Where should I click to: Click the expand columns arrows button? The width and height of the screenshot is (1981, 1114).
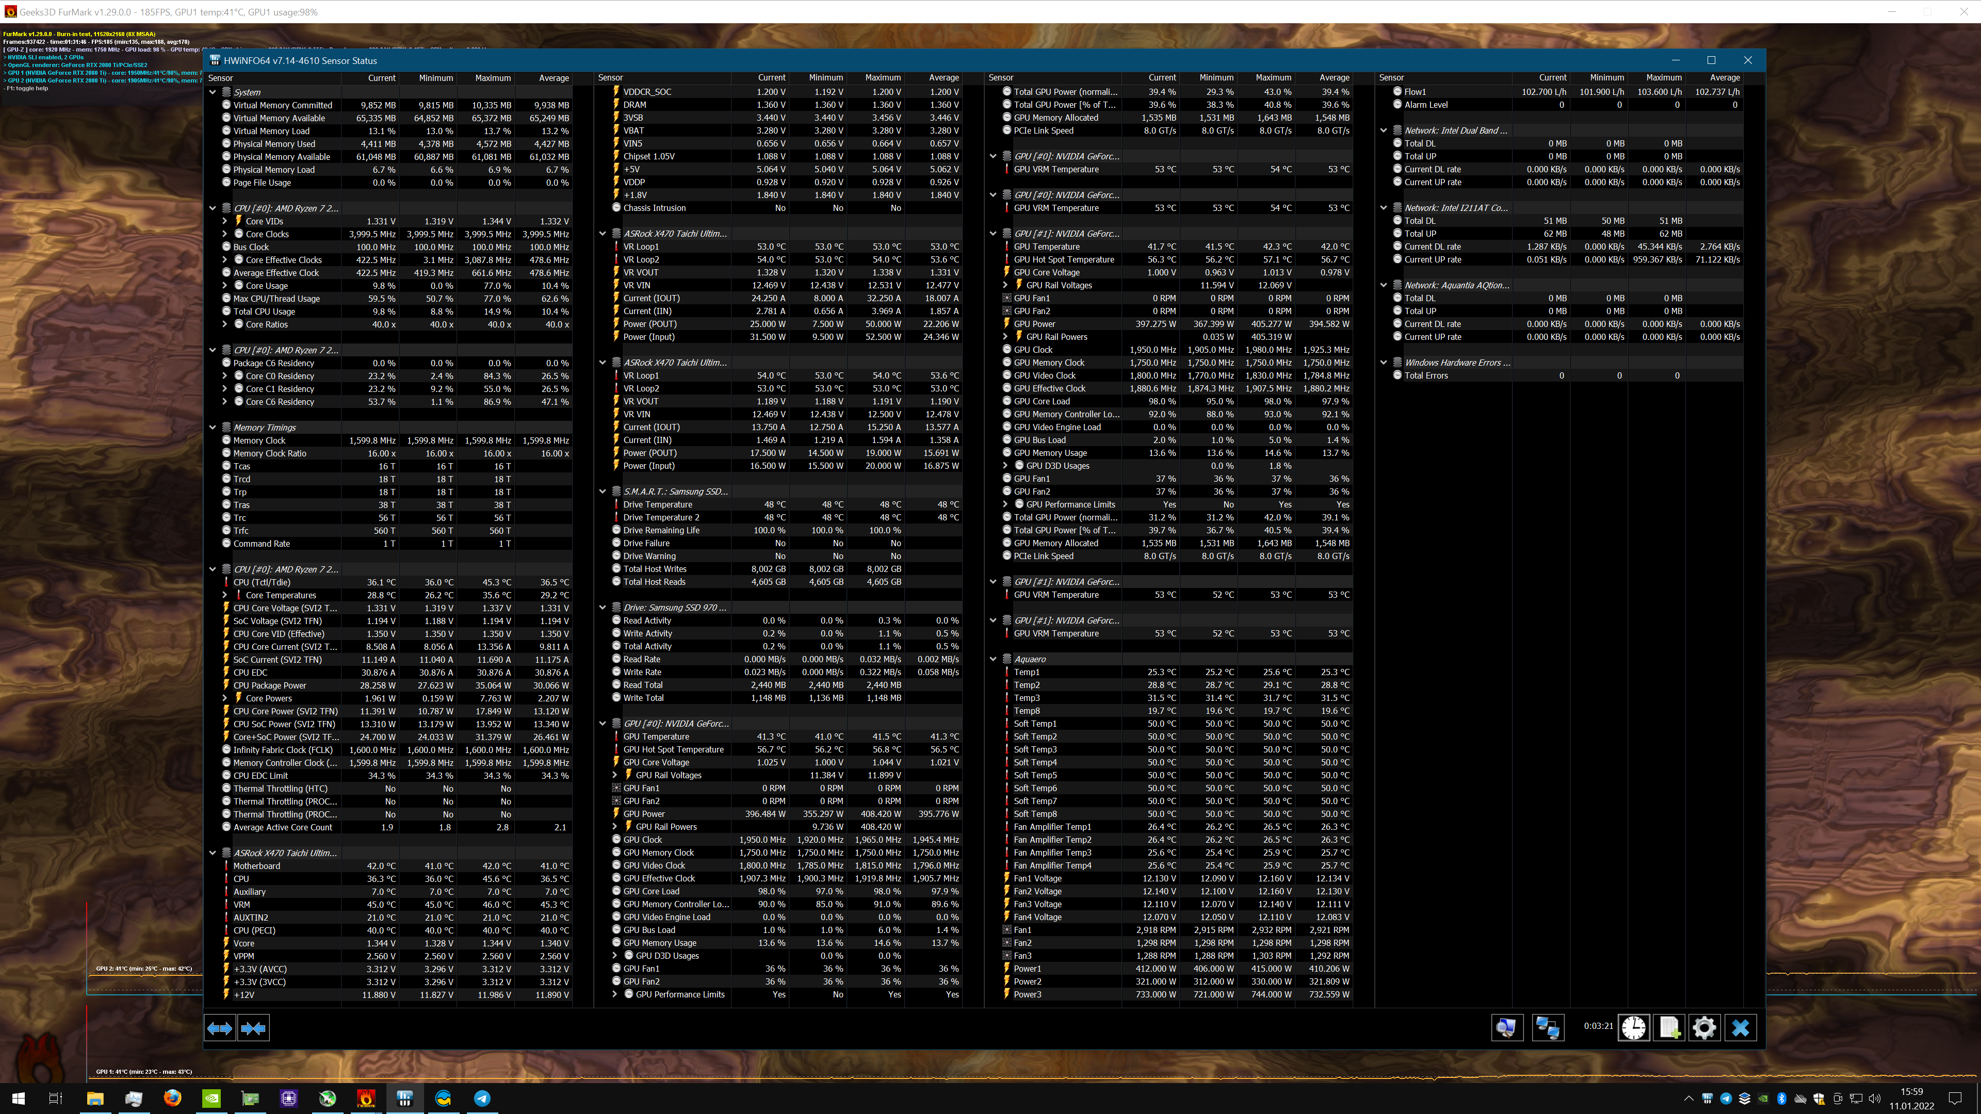[x=219, y=1028]
